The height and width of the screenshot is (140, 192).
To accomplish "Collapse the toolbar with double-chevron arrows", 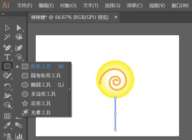I will pos(3,14).
